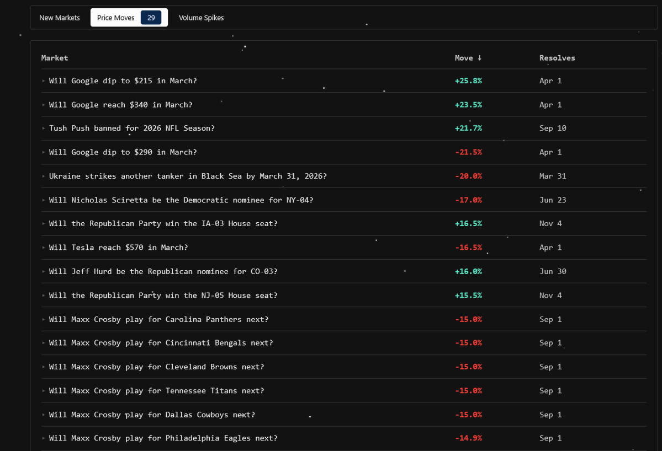Expand the Google reach $340 row
The height and width of the screenshot is (451, 662).
pos(44,105)
